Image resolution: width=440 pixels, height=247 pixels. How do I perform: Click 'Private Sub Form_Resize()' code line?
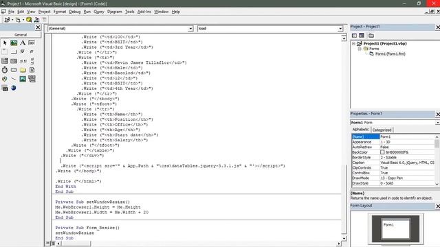click(87, 228)
